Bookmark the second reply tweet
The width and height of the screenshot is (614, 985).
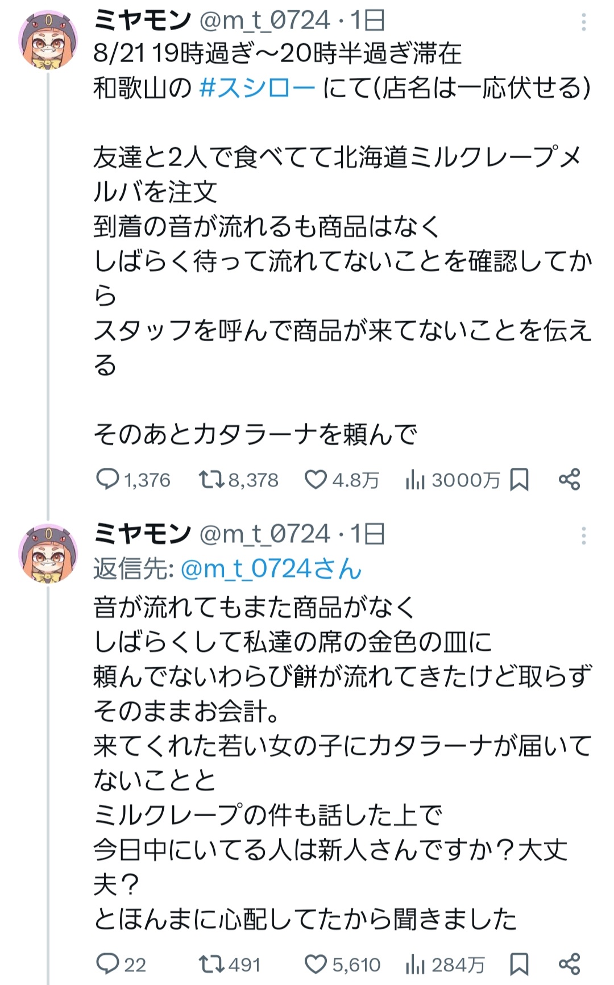pyautogui.click(x=519, y=964)
